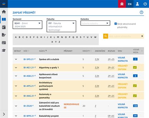Filter subjects by letter M
The width and height of the screenshot is (149, 118).
click(58, 37)
